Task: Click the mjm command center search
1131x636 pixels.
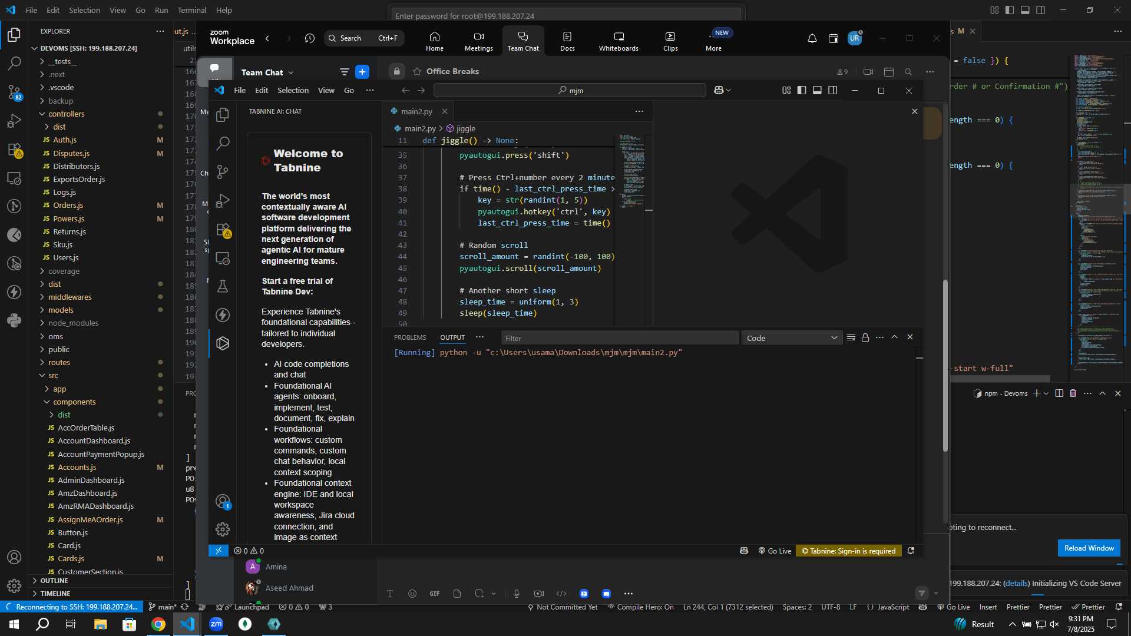Action: 570,90
